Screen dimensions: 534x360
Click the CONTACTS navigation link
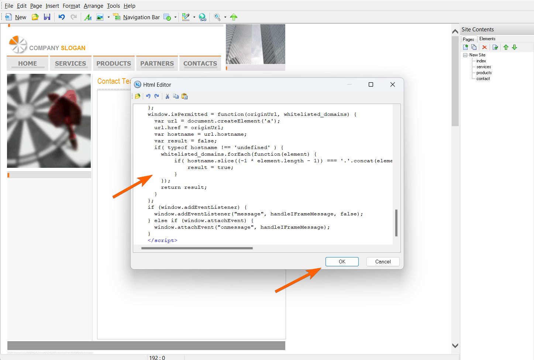(200, 63)
